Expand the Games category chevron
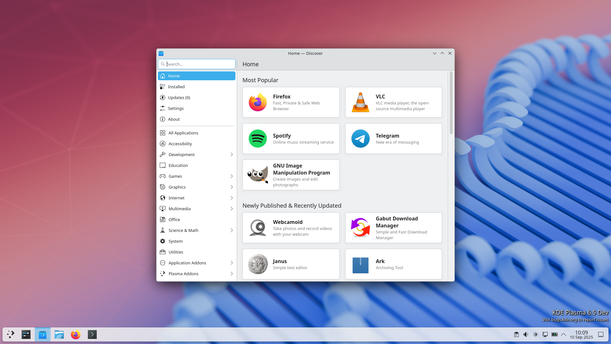 (231, 176)
